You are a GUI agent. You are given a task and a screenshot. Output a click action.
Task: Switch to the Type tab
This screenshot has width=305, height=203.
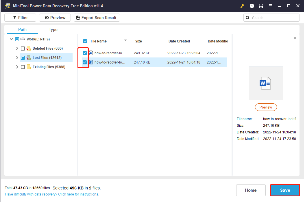click(x=53, y=29)
